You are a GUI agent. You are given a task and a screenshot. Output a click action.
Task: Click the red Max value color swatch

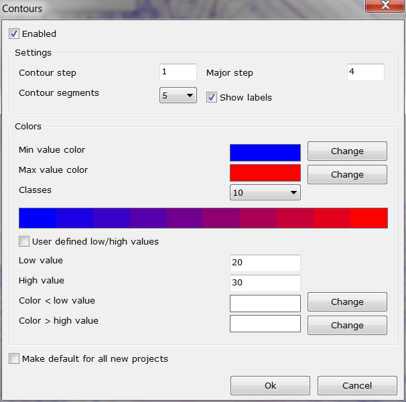click(x=265, y=172)
